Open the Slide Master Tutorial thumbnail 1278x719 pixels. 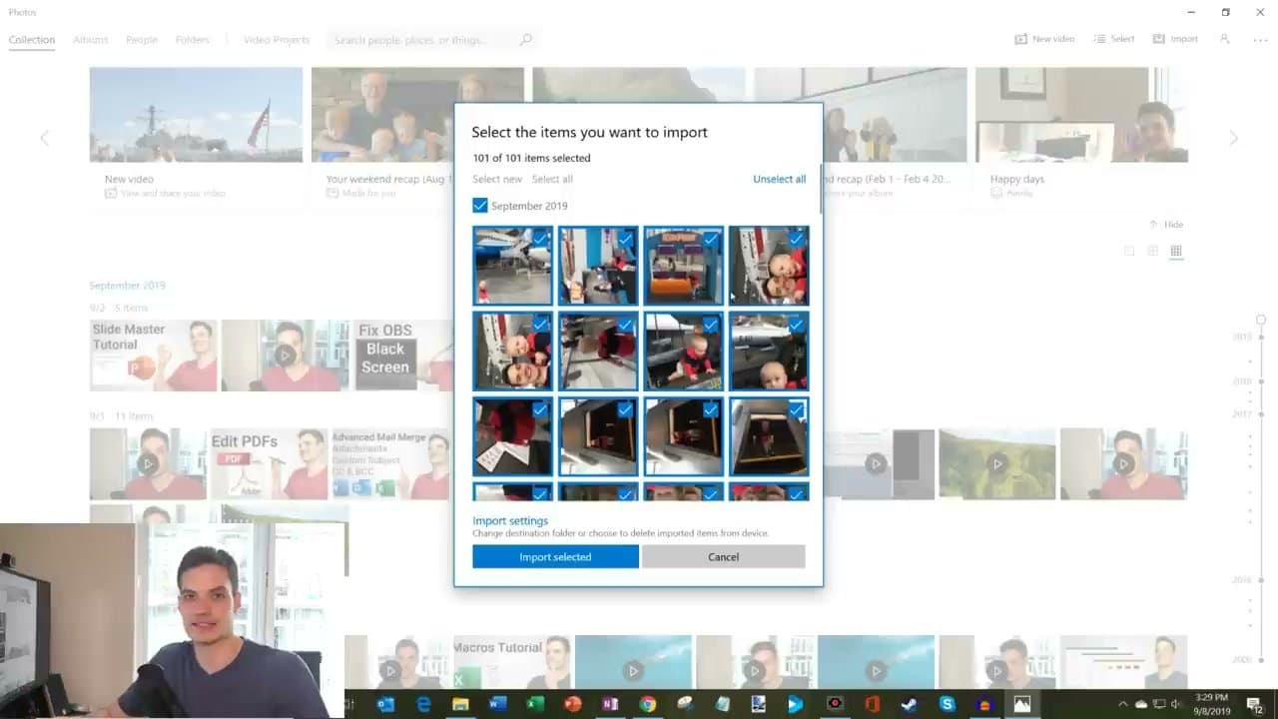coord(154,355)
